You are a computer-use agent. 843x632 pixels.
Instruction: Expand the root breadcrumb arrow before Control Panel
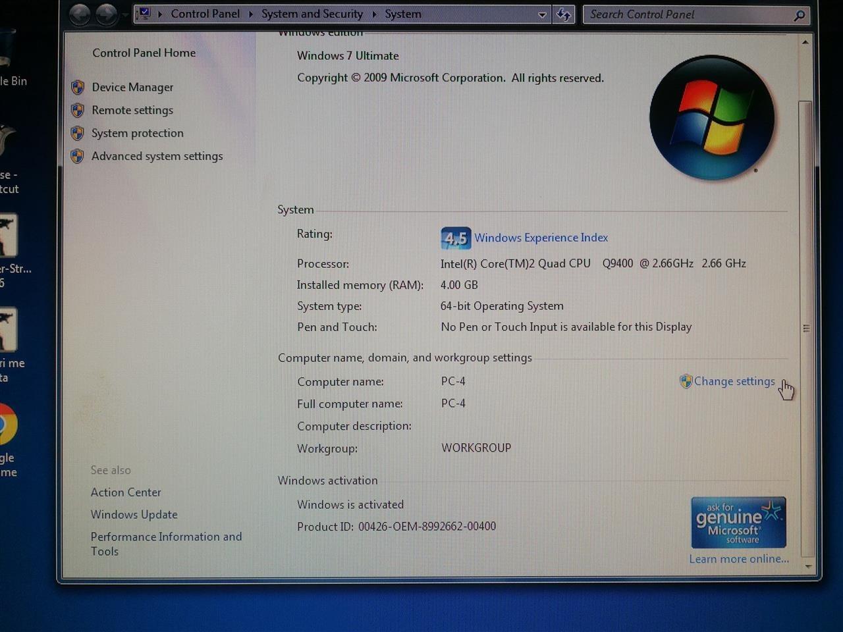[159, 14]
